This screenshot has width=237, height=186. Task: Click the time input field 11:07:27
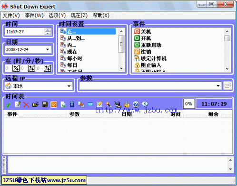click(25, 32)
